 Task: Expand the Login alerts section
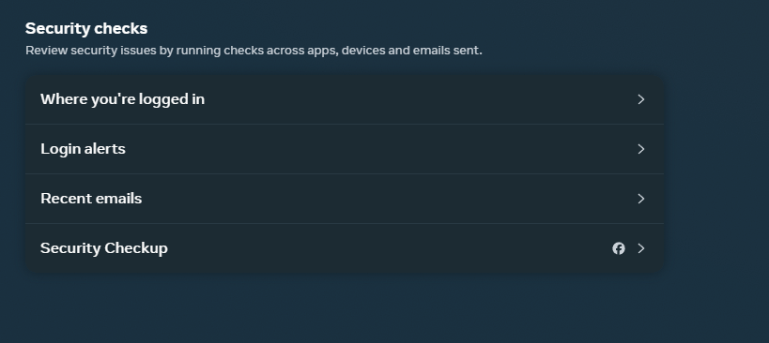pyautogui.click(x=345, y=149)
